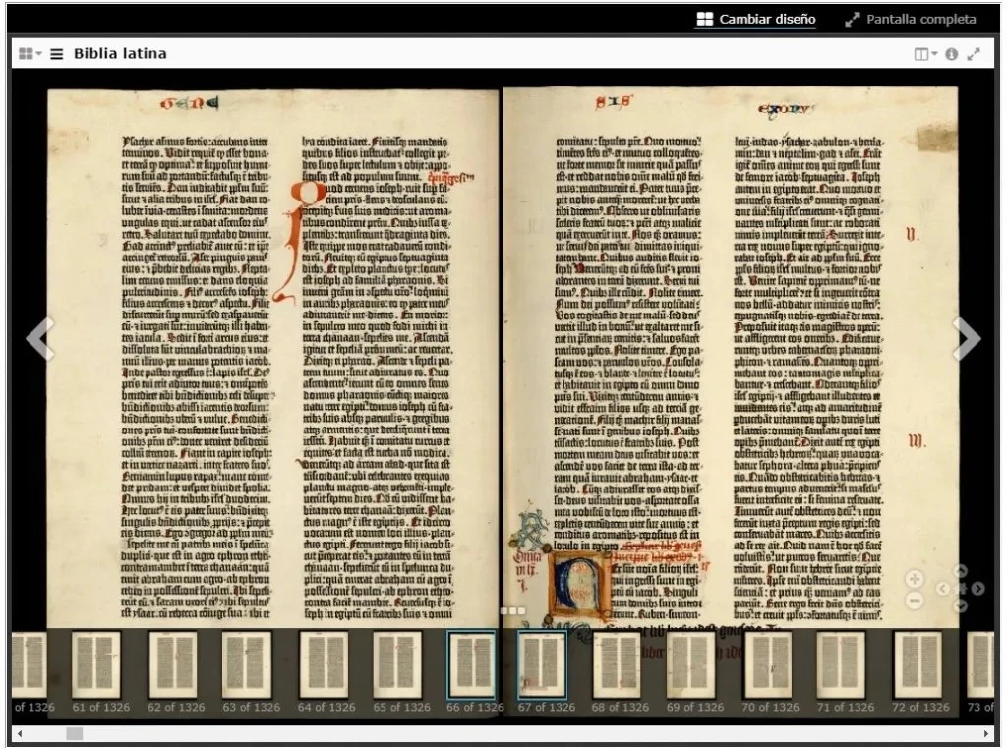Select highlighted thumbnail 66 of 1326
This screenshot has width=1007, height=748.
pyautogui.click(x=471, y=664)
